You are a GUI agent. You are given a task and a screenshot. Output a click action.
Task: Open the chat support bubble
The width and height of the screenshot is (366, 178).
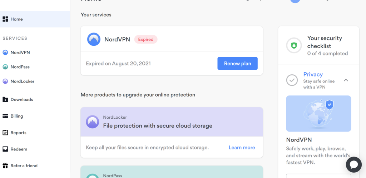pyautogui.click(x=354, y=165)
